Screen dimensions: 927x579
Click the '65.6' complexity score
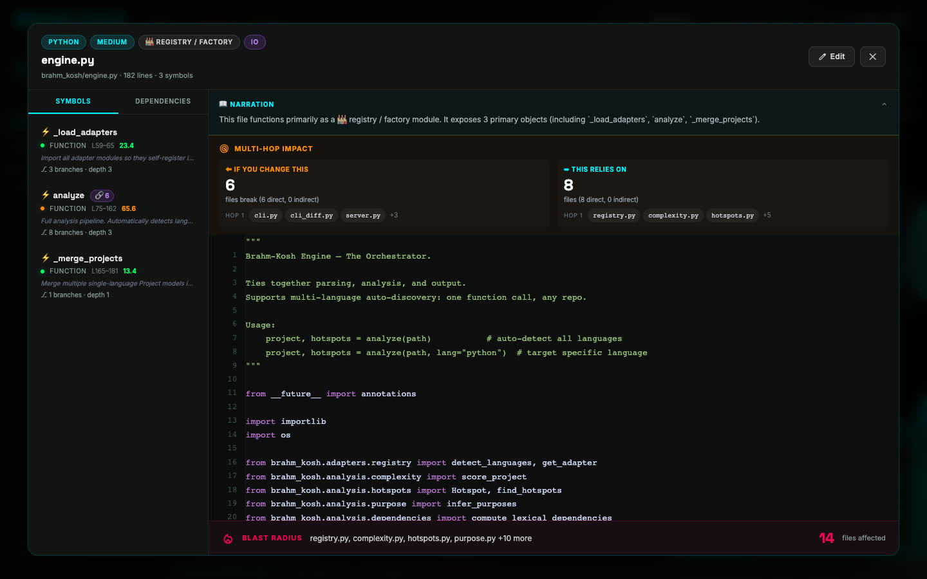coord(129,208)
